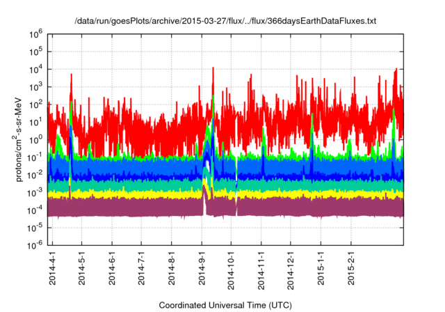
Task: Click the 2014-6-1 date label
Action: pyautogui.click(x=112, y=267)
